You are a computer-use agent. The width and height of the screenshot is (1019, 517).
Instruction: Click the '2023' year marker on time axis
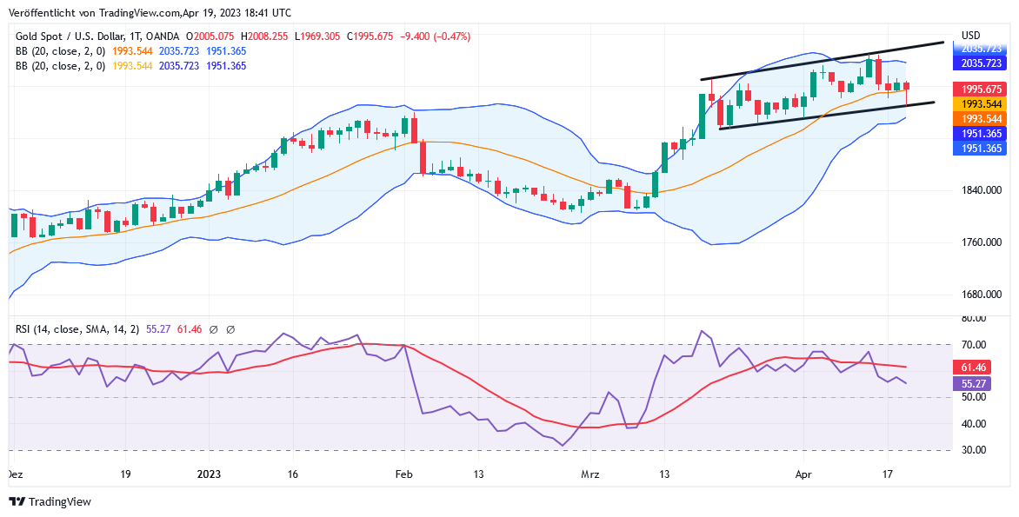pos(210,474)
